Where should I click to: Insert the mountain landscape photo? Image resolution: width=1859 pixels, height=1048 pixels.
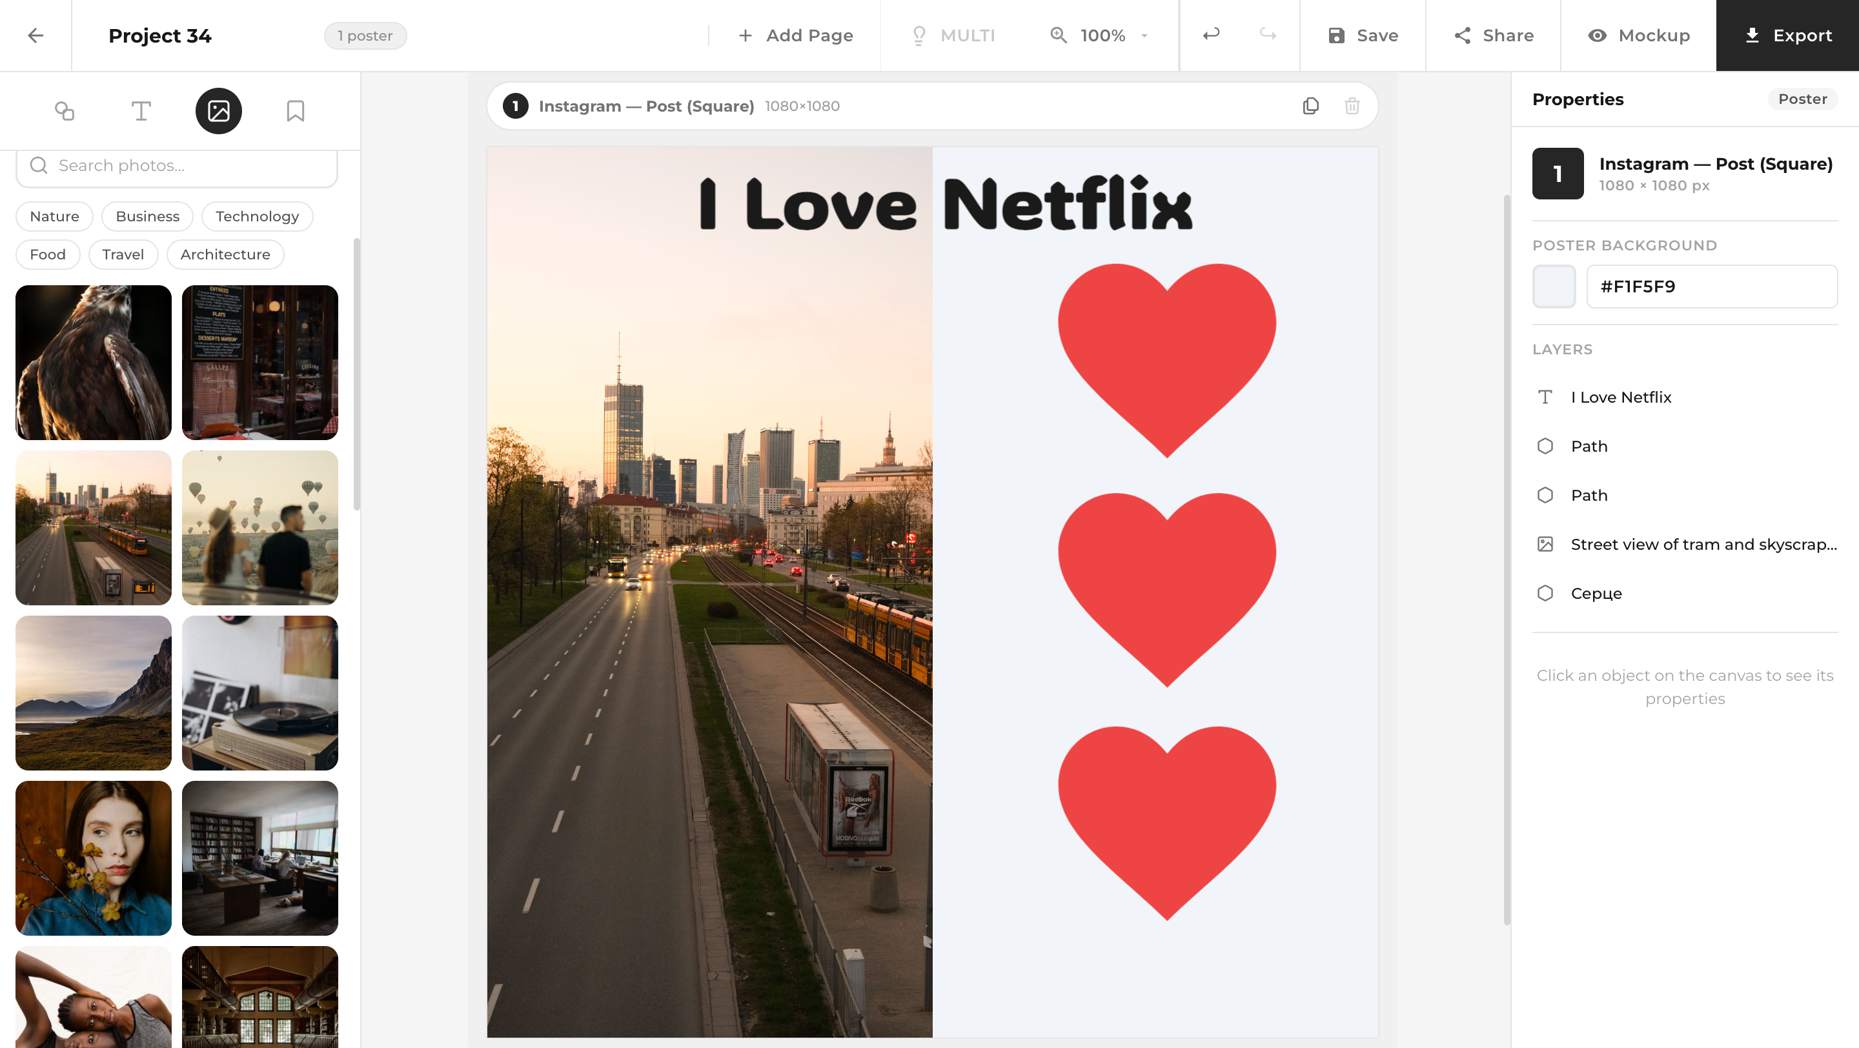coord(94,692)
